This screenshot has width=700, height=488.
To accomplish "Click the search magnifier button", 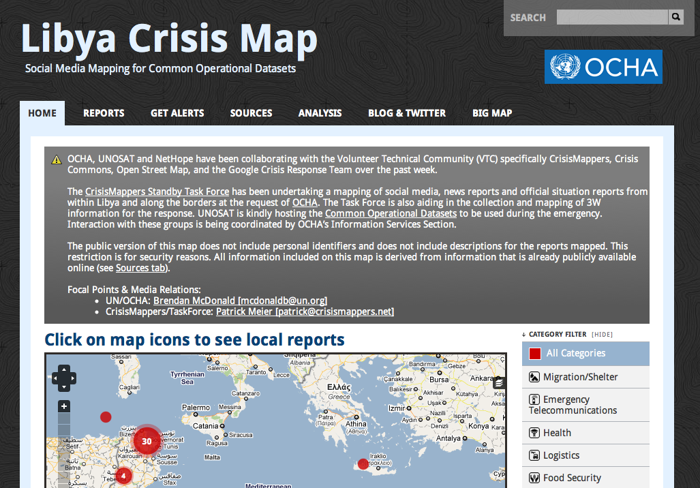I will 676,17.
